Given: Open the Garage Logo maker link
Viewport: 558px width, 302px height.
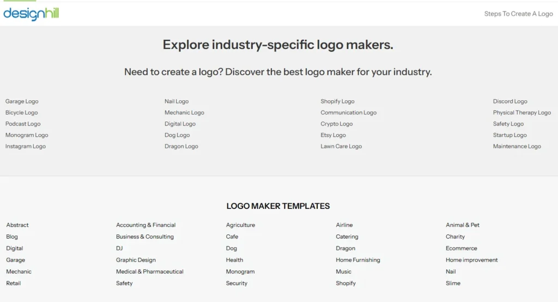Looking at the screenshot, I should (22, 101).
